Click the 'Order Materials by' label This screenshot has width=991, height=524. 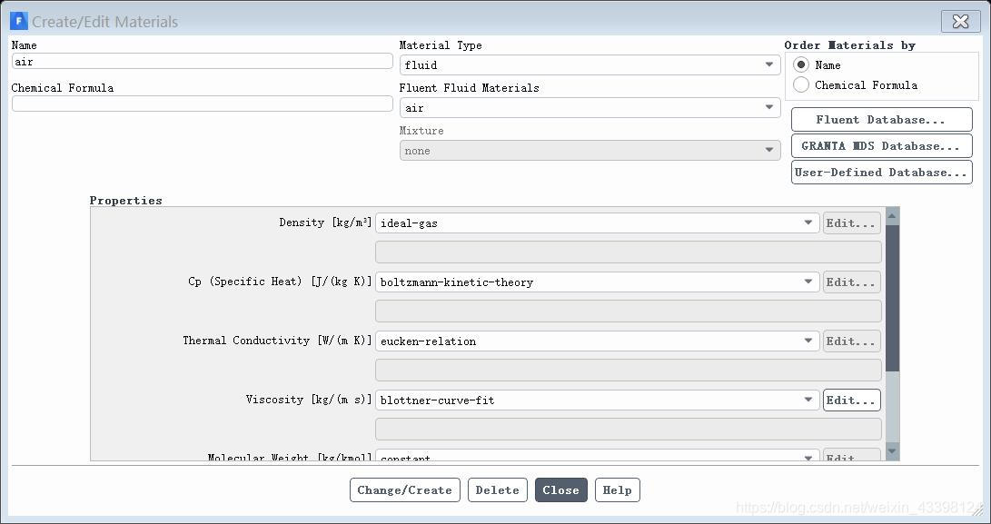click(x=849, y=44)
